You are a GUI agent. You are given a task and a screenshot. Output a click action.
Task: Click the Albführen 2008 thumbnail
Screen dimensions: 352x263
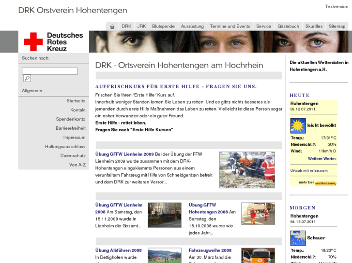165,255
